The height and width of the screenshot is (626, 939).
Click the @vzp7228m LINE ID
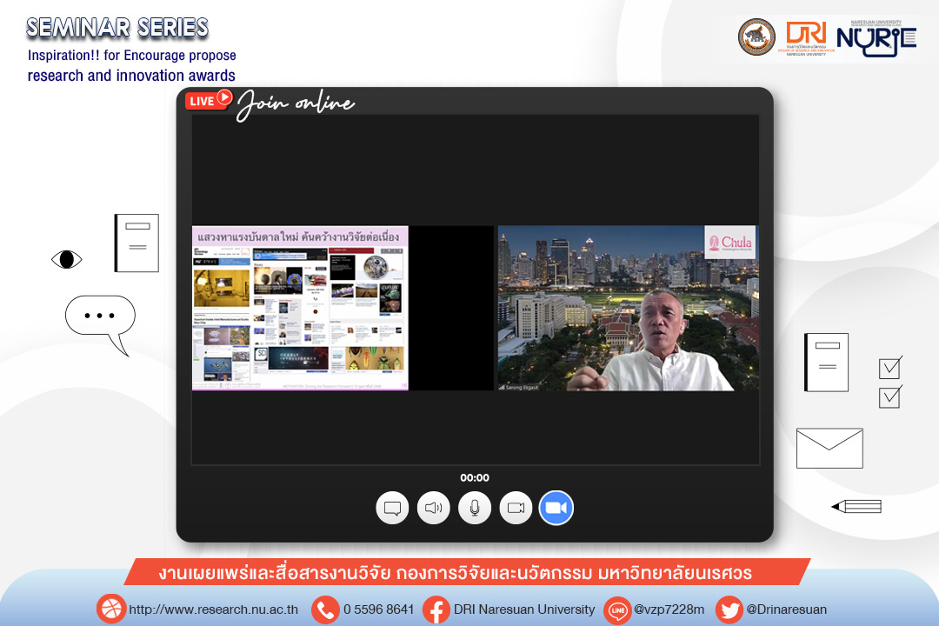669,609
